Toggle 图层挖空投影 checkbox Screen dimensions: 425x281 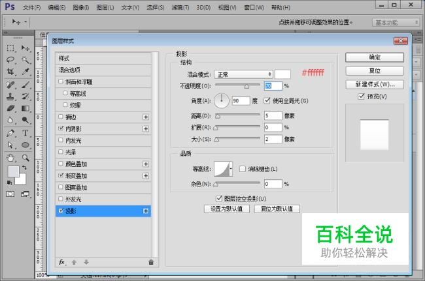pyautogui.click(x=219, y=199)
